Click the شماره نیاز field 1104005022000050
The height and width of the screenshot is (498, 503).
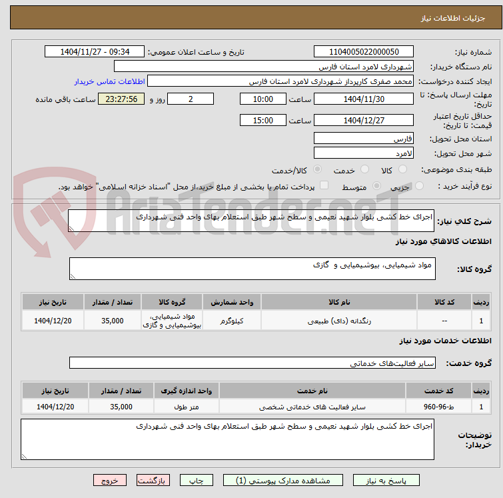(x=364, y=52)
